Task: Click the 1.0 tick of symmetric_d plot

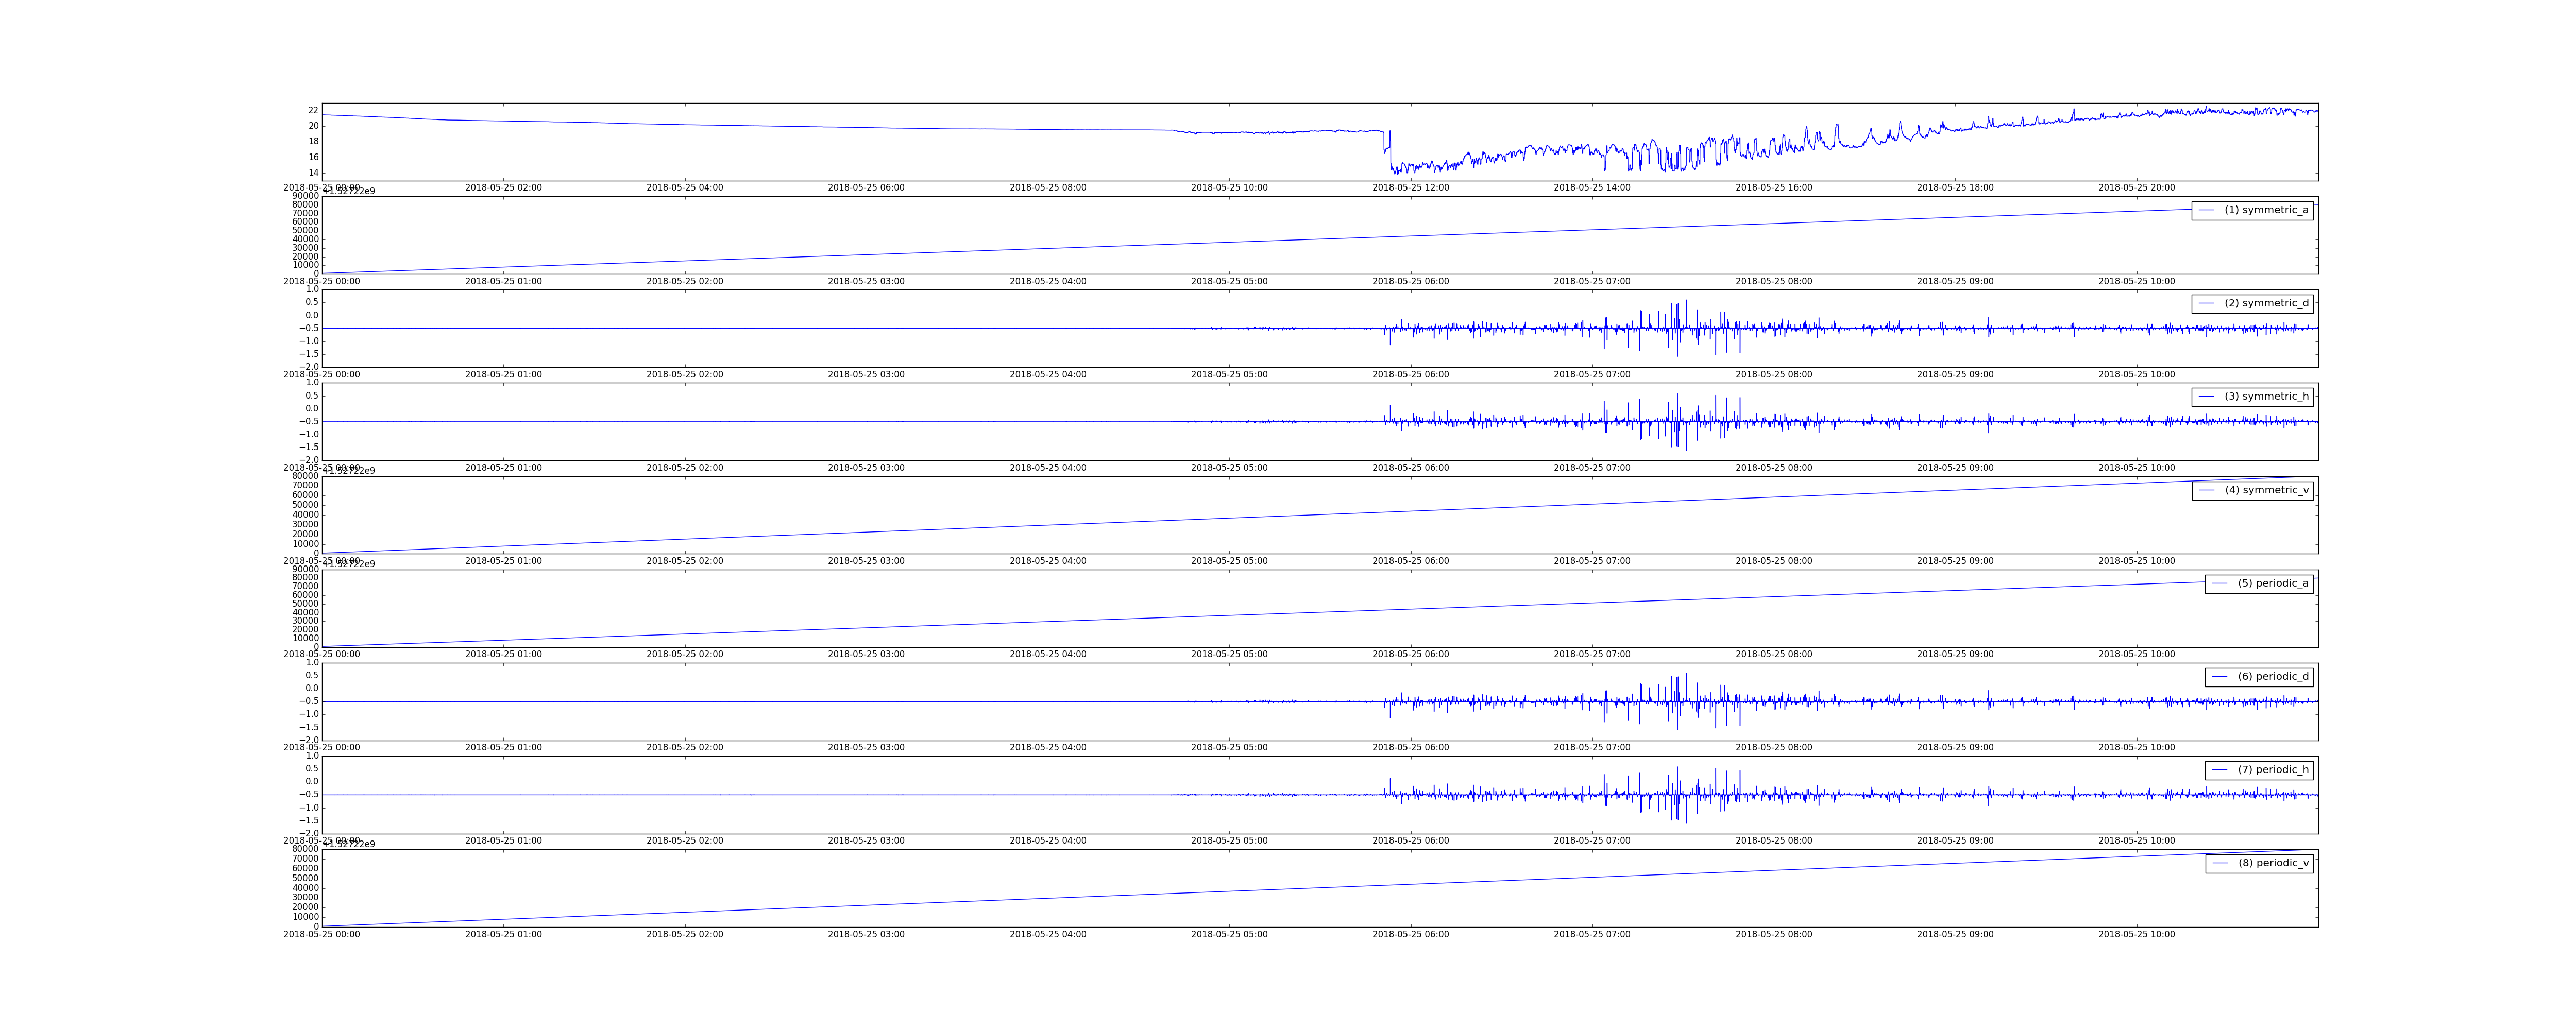Action: 312,289
